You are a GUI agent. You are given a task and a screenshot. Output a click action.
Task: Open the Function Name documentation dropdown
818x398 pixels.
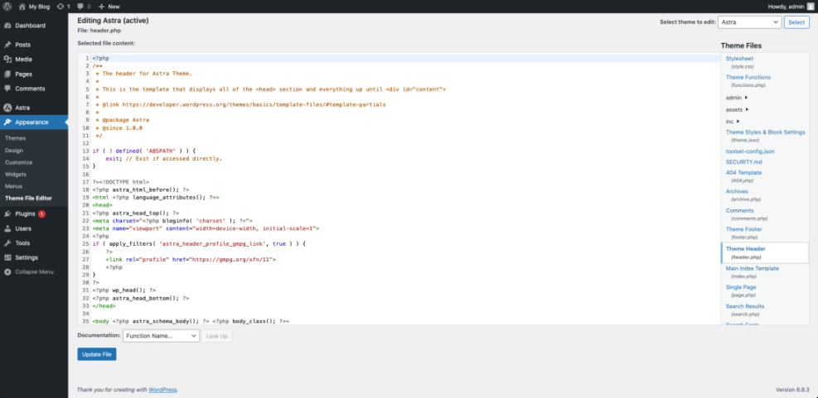[162, 336]
